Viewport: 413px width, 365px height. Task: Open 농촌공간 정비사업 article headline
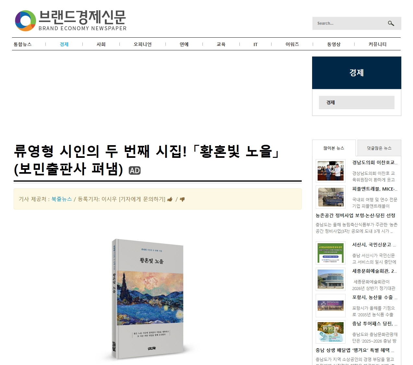point(355,215)
